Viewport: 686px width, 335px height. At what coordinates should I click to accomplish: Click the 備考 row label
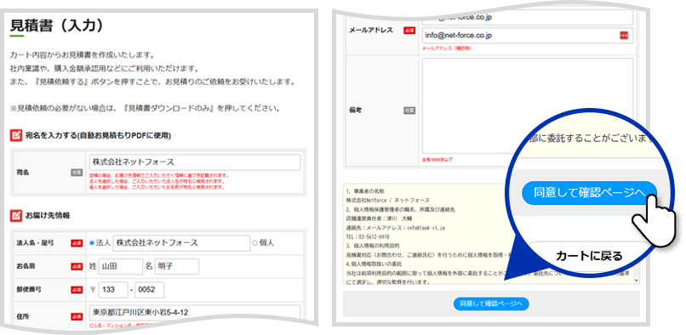pos(355,111)
